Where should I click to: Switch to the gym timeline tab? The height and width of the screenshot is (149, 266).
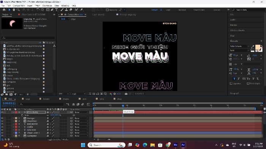(84, 99)
